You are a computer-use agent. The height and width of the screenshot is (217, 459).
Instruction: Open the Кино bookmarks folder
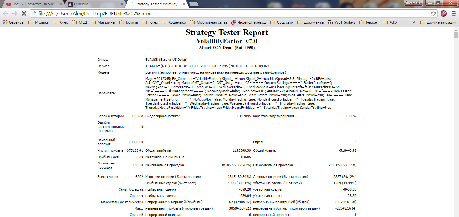61,22
